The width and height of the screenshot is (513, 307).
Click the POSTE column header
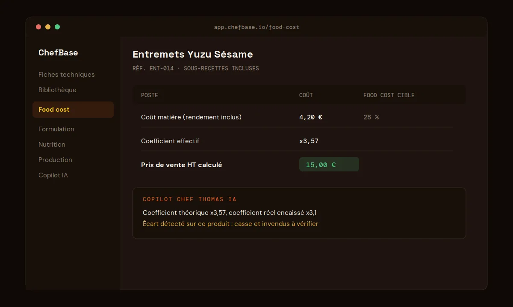pos(150,95)
